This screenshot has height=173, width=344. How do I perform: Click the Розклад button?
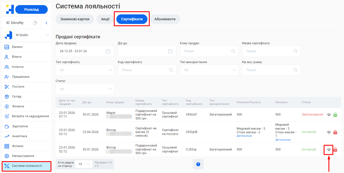coord(31,10)
